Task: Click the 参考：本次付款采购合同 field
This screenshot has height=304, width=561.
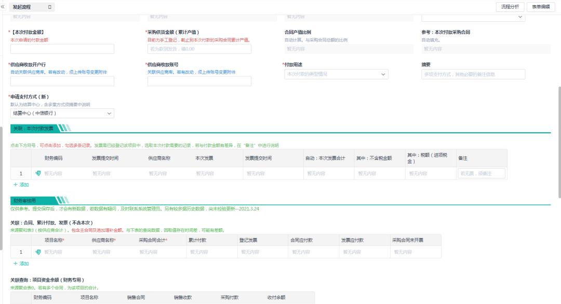Action: (486, 49)
